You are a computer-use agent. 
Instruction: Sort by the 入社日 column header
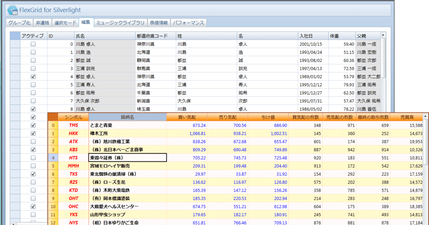click(313, 36)
